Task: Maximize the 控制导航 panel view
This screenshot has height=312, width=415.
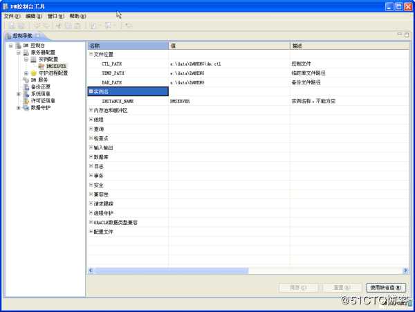Action: click(407, 35)
